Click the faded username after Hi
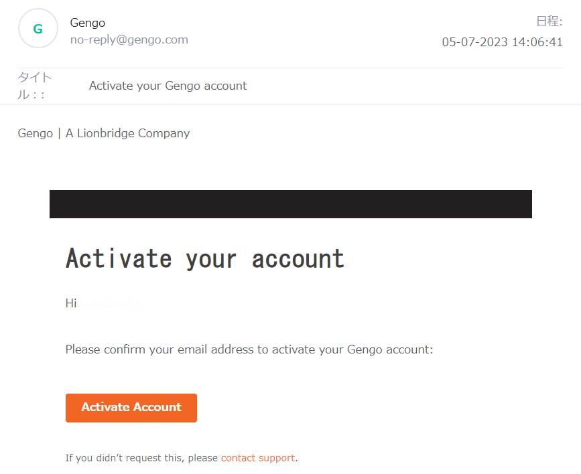Viewport: 581px width, 474px height. (x=113, y=303)
